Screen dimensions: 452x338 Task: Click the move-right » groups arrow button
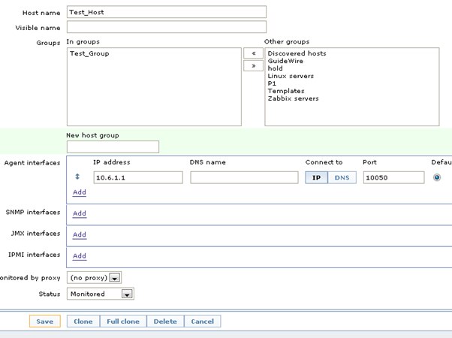(252, 66)
